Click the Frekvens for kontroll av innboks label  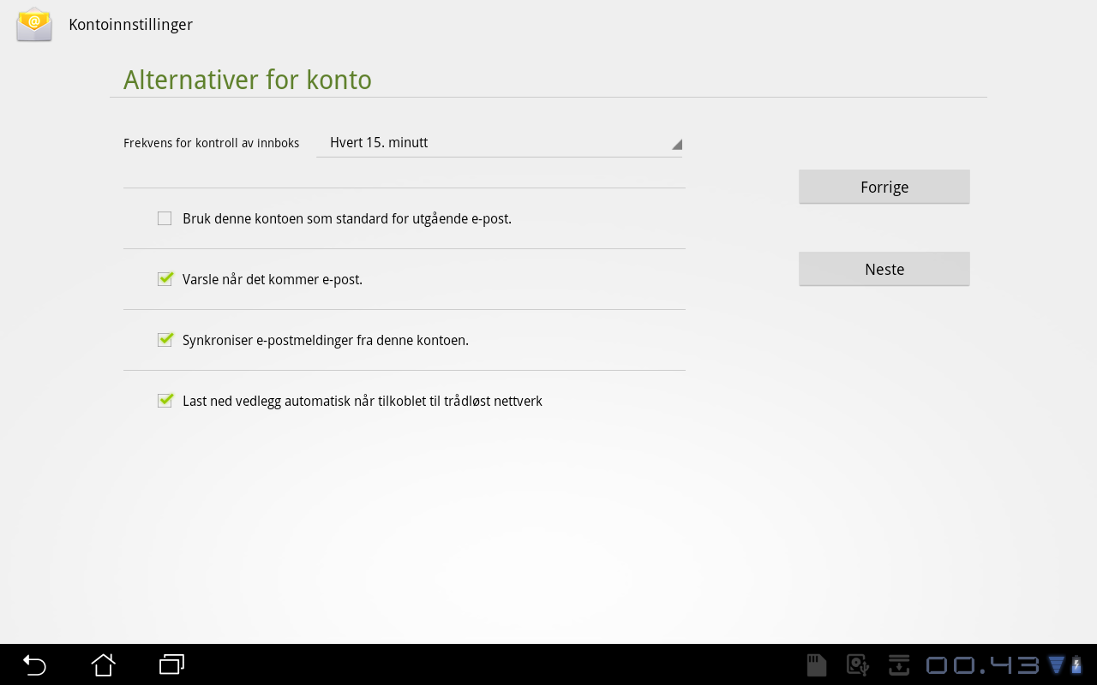pos(211,143)
